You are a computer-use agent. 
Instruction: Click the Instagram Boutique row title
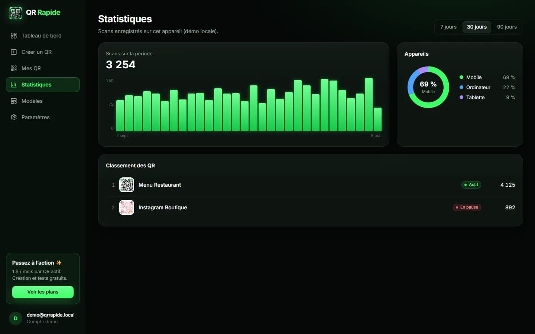(163, 207)
